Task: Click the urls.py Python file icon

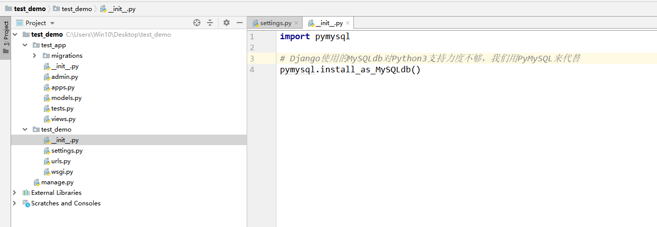Action: pos(47,161)
